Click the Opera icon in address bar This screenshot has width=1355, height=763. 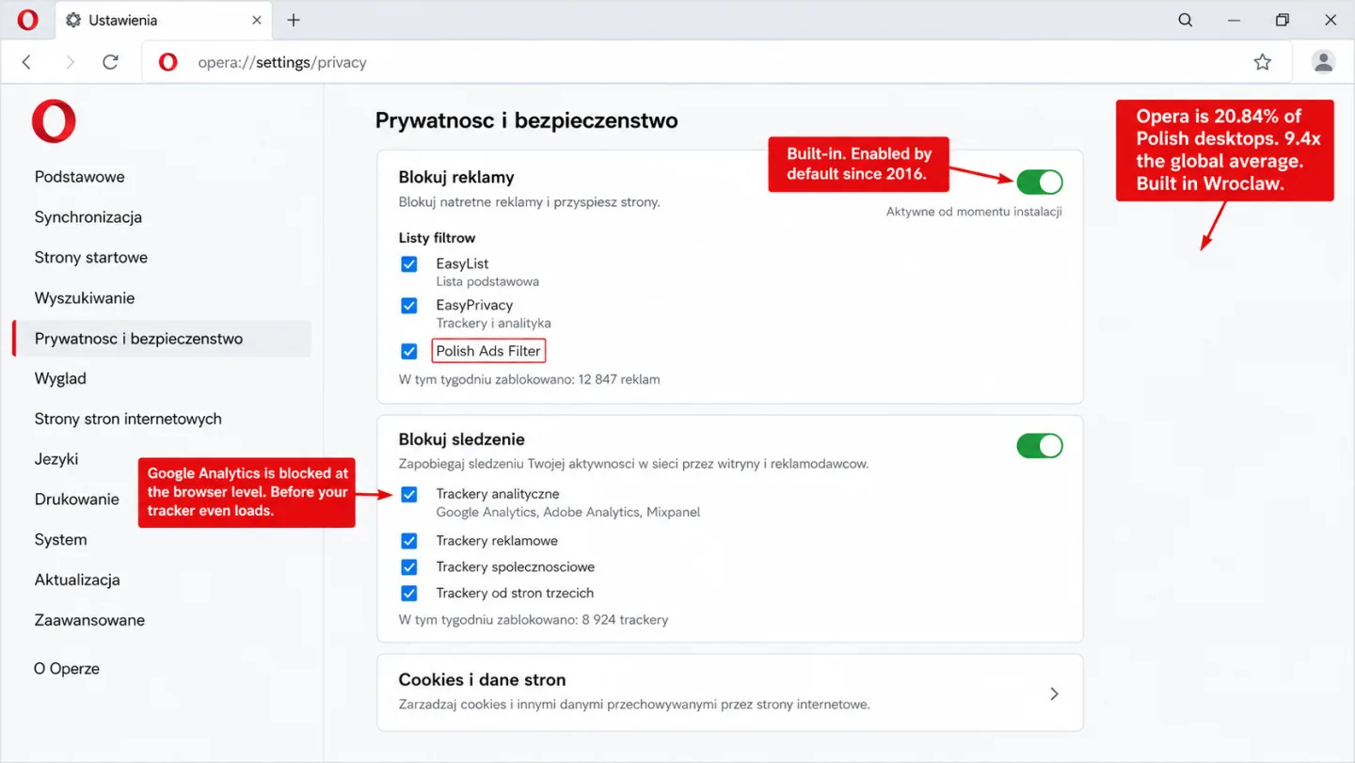click(168, 62)
